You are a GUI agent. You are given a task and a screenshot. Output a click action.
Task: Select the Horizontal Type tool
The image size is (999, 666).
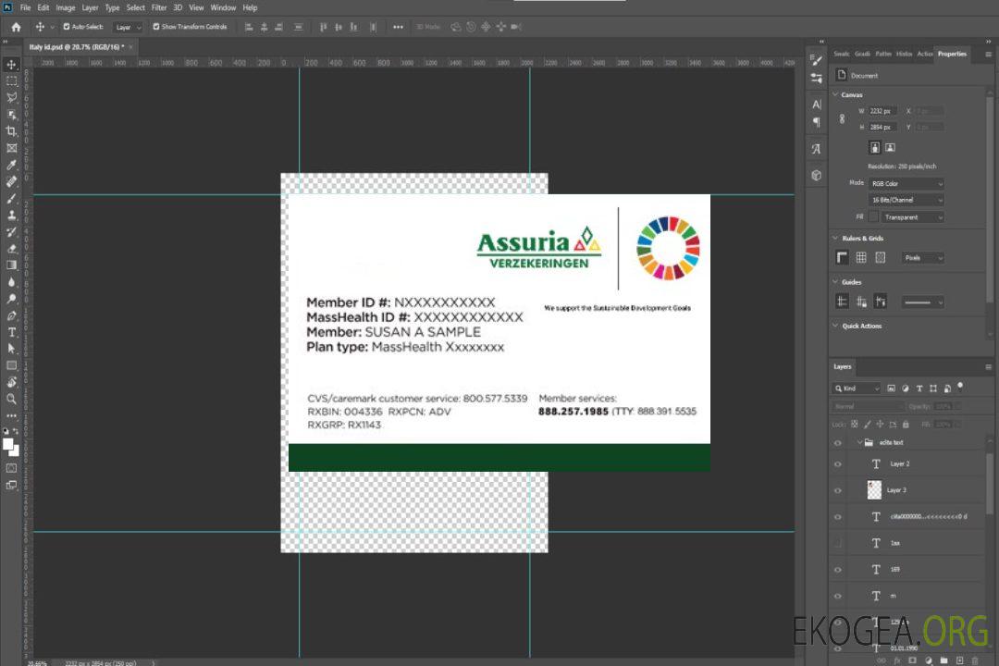(11, 332)
